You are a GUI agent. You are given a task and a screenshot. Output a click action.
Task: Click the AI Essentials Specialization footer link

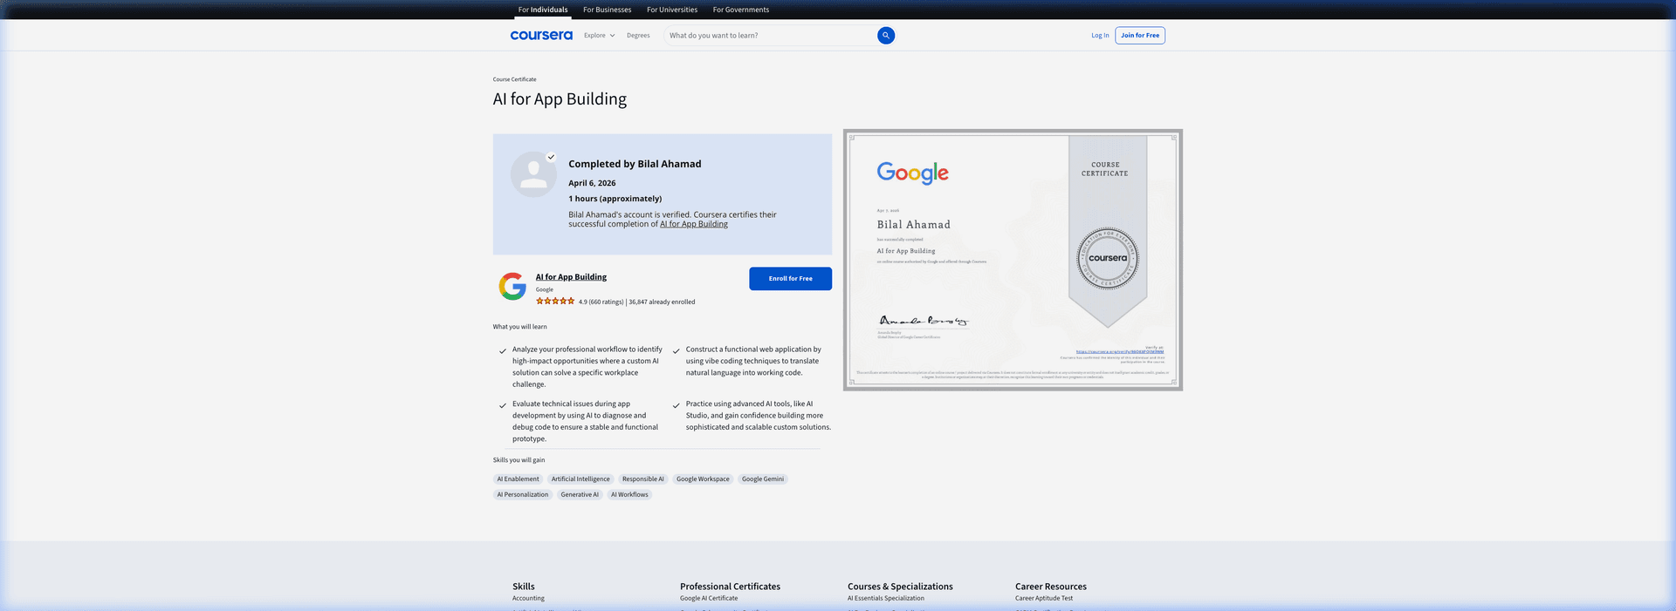(886, 599)
